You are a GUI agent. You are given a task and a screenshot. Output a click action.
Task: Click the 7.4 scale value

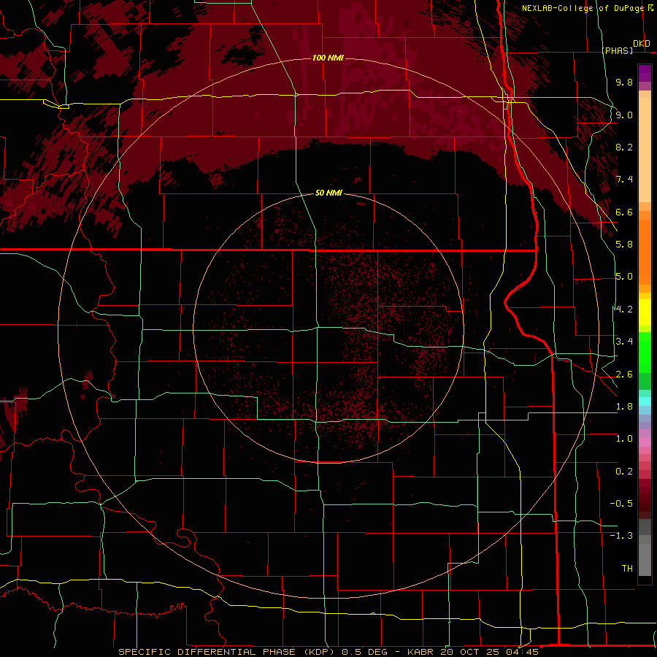[624, 180]
